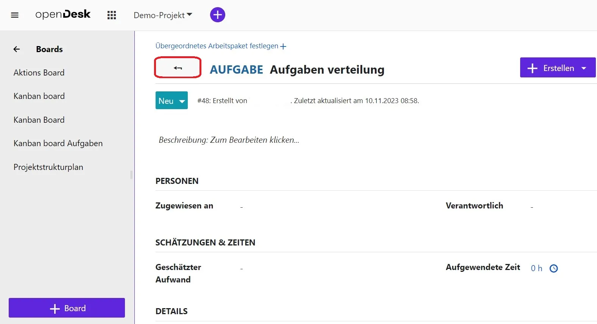
Task: Open the Aktions Board
Action: (39, 73)
